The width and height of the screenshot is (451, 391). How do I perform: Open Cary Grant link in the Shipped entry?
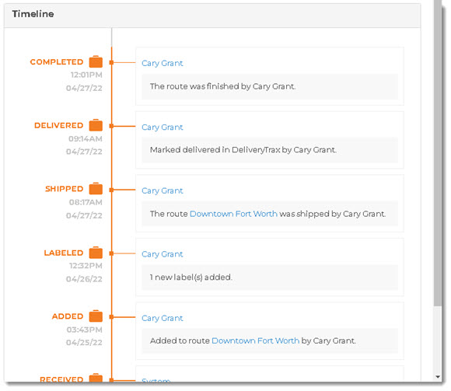(x=163, y=190)
